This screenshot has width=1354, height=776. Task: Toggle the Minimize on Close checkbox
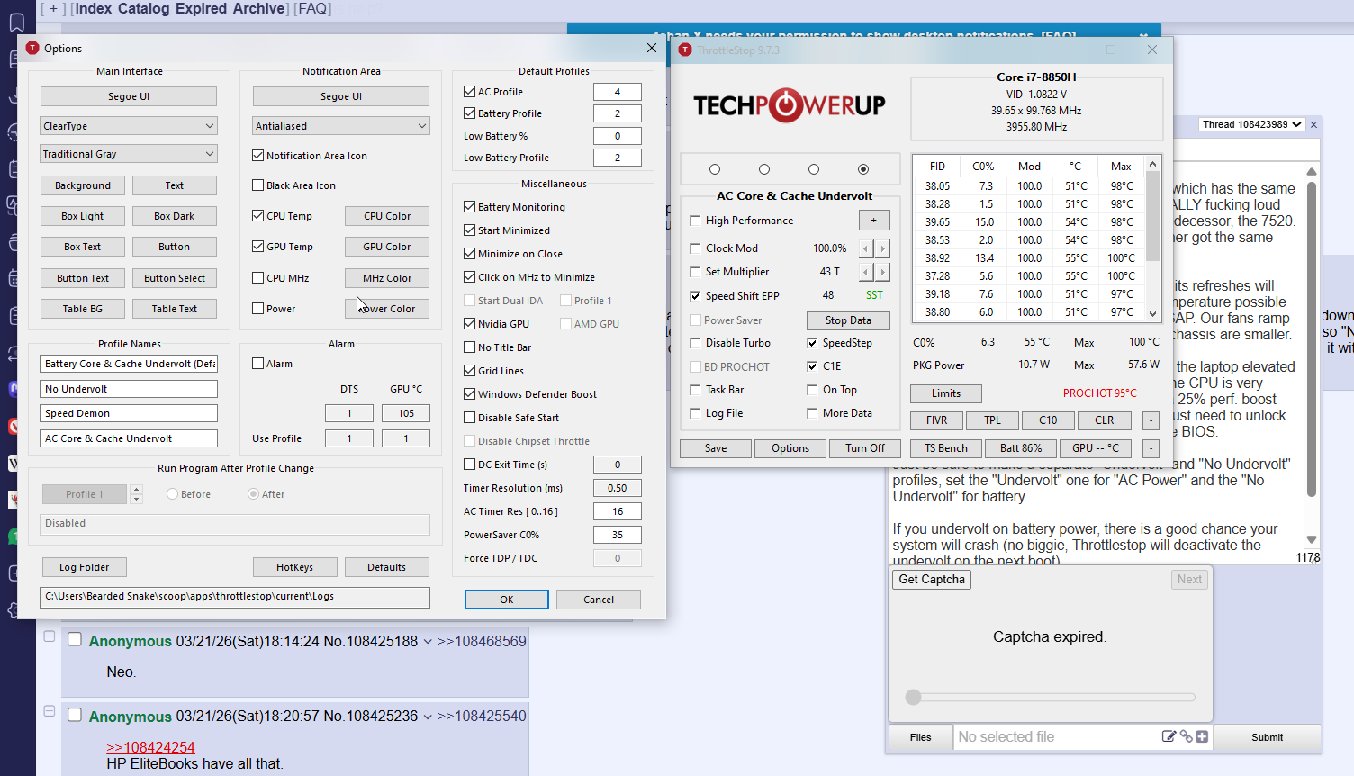[x=469, y=254]
